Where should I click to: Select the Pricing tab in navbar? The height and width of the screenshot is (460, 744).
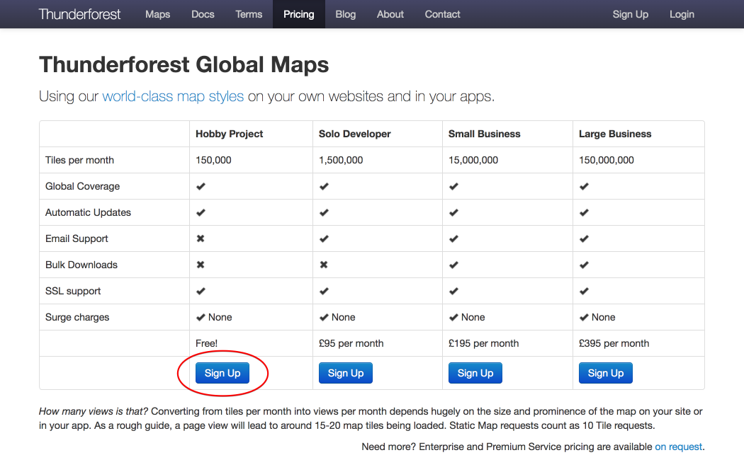(298, 14)
